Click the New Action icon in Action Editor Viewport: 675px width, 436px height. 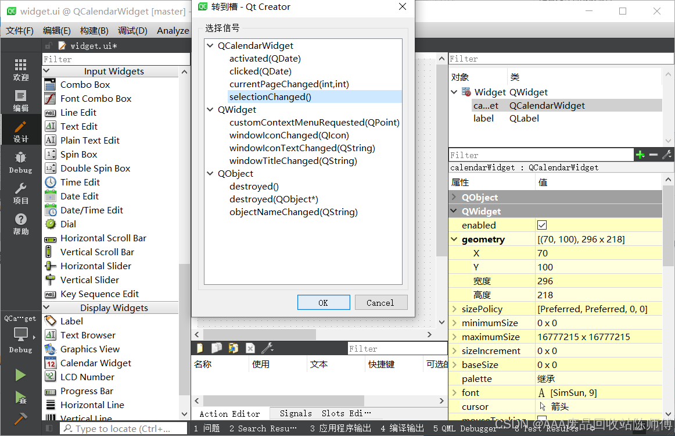pos(199,348)
